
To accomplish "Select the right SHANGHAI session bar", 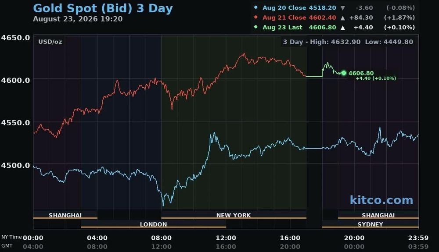I will [x=378, y=215].
